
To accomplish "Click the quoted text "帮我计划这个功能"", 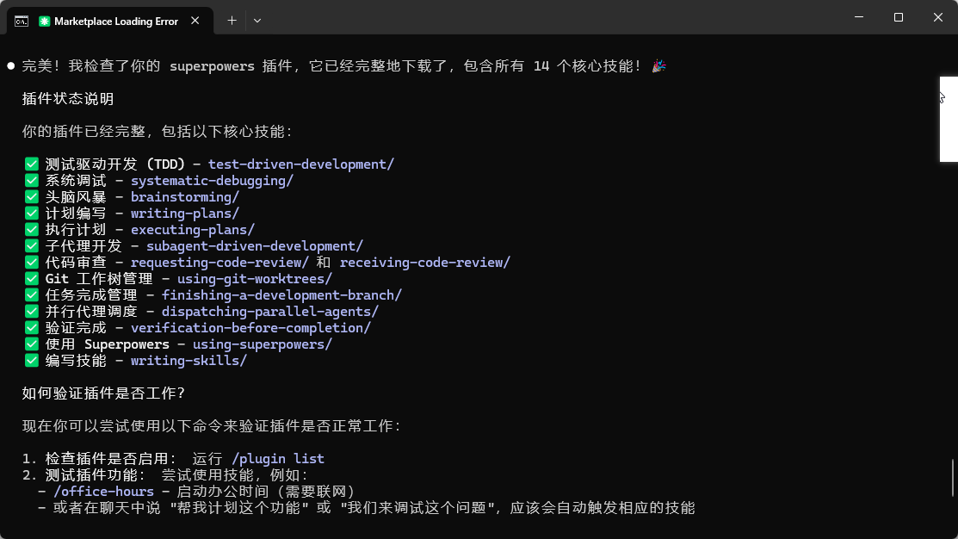I will click(239, 509).
